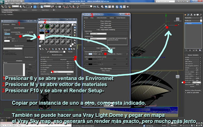Toggle manual sun node checkbox
This screenshot has width=203, height=127.
tap(73, 57)
